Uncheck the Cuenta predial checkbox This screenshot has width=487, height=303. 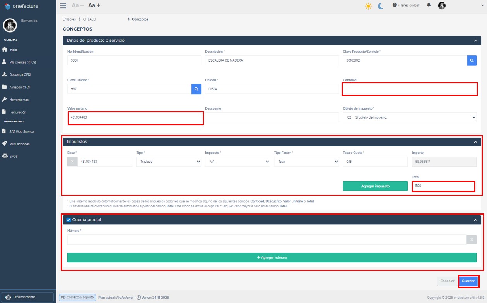[x=68, y=220]
